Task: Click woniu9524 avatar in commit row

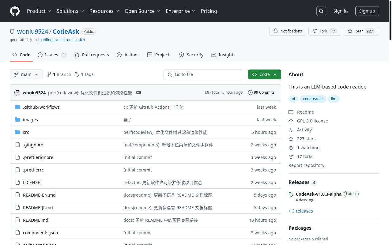Action: [x=17, y=92]
